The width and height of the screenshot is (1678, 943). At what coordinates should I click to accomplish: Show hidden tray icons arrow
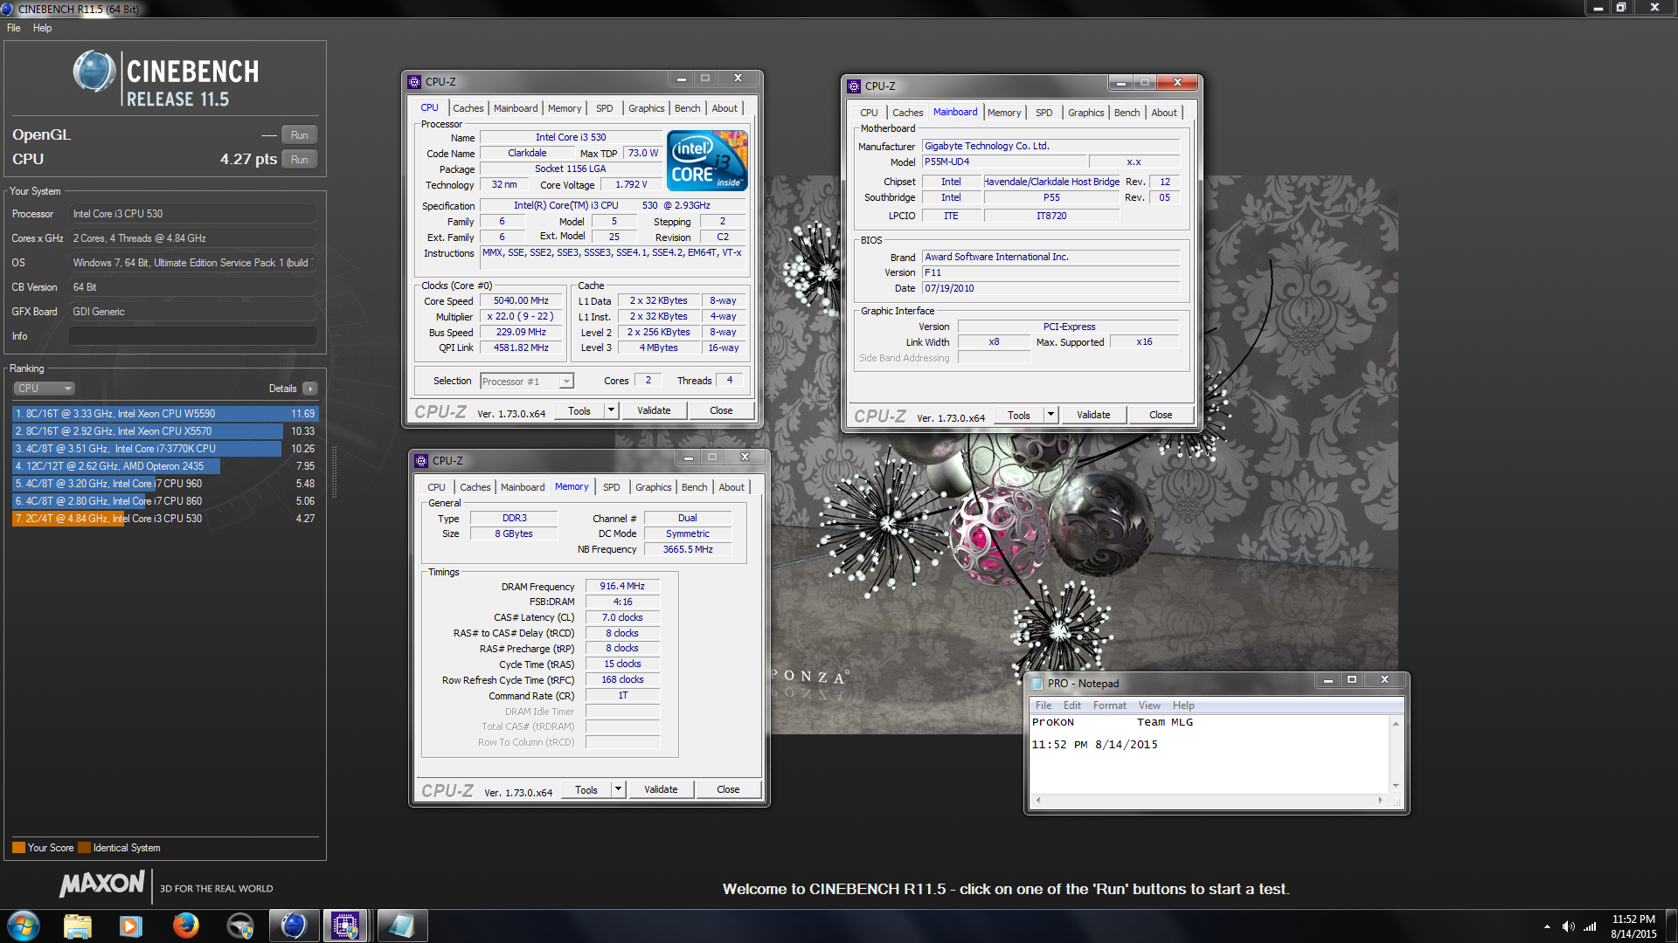(x=1547, y=926)
